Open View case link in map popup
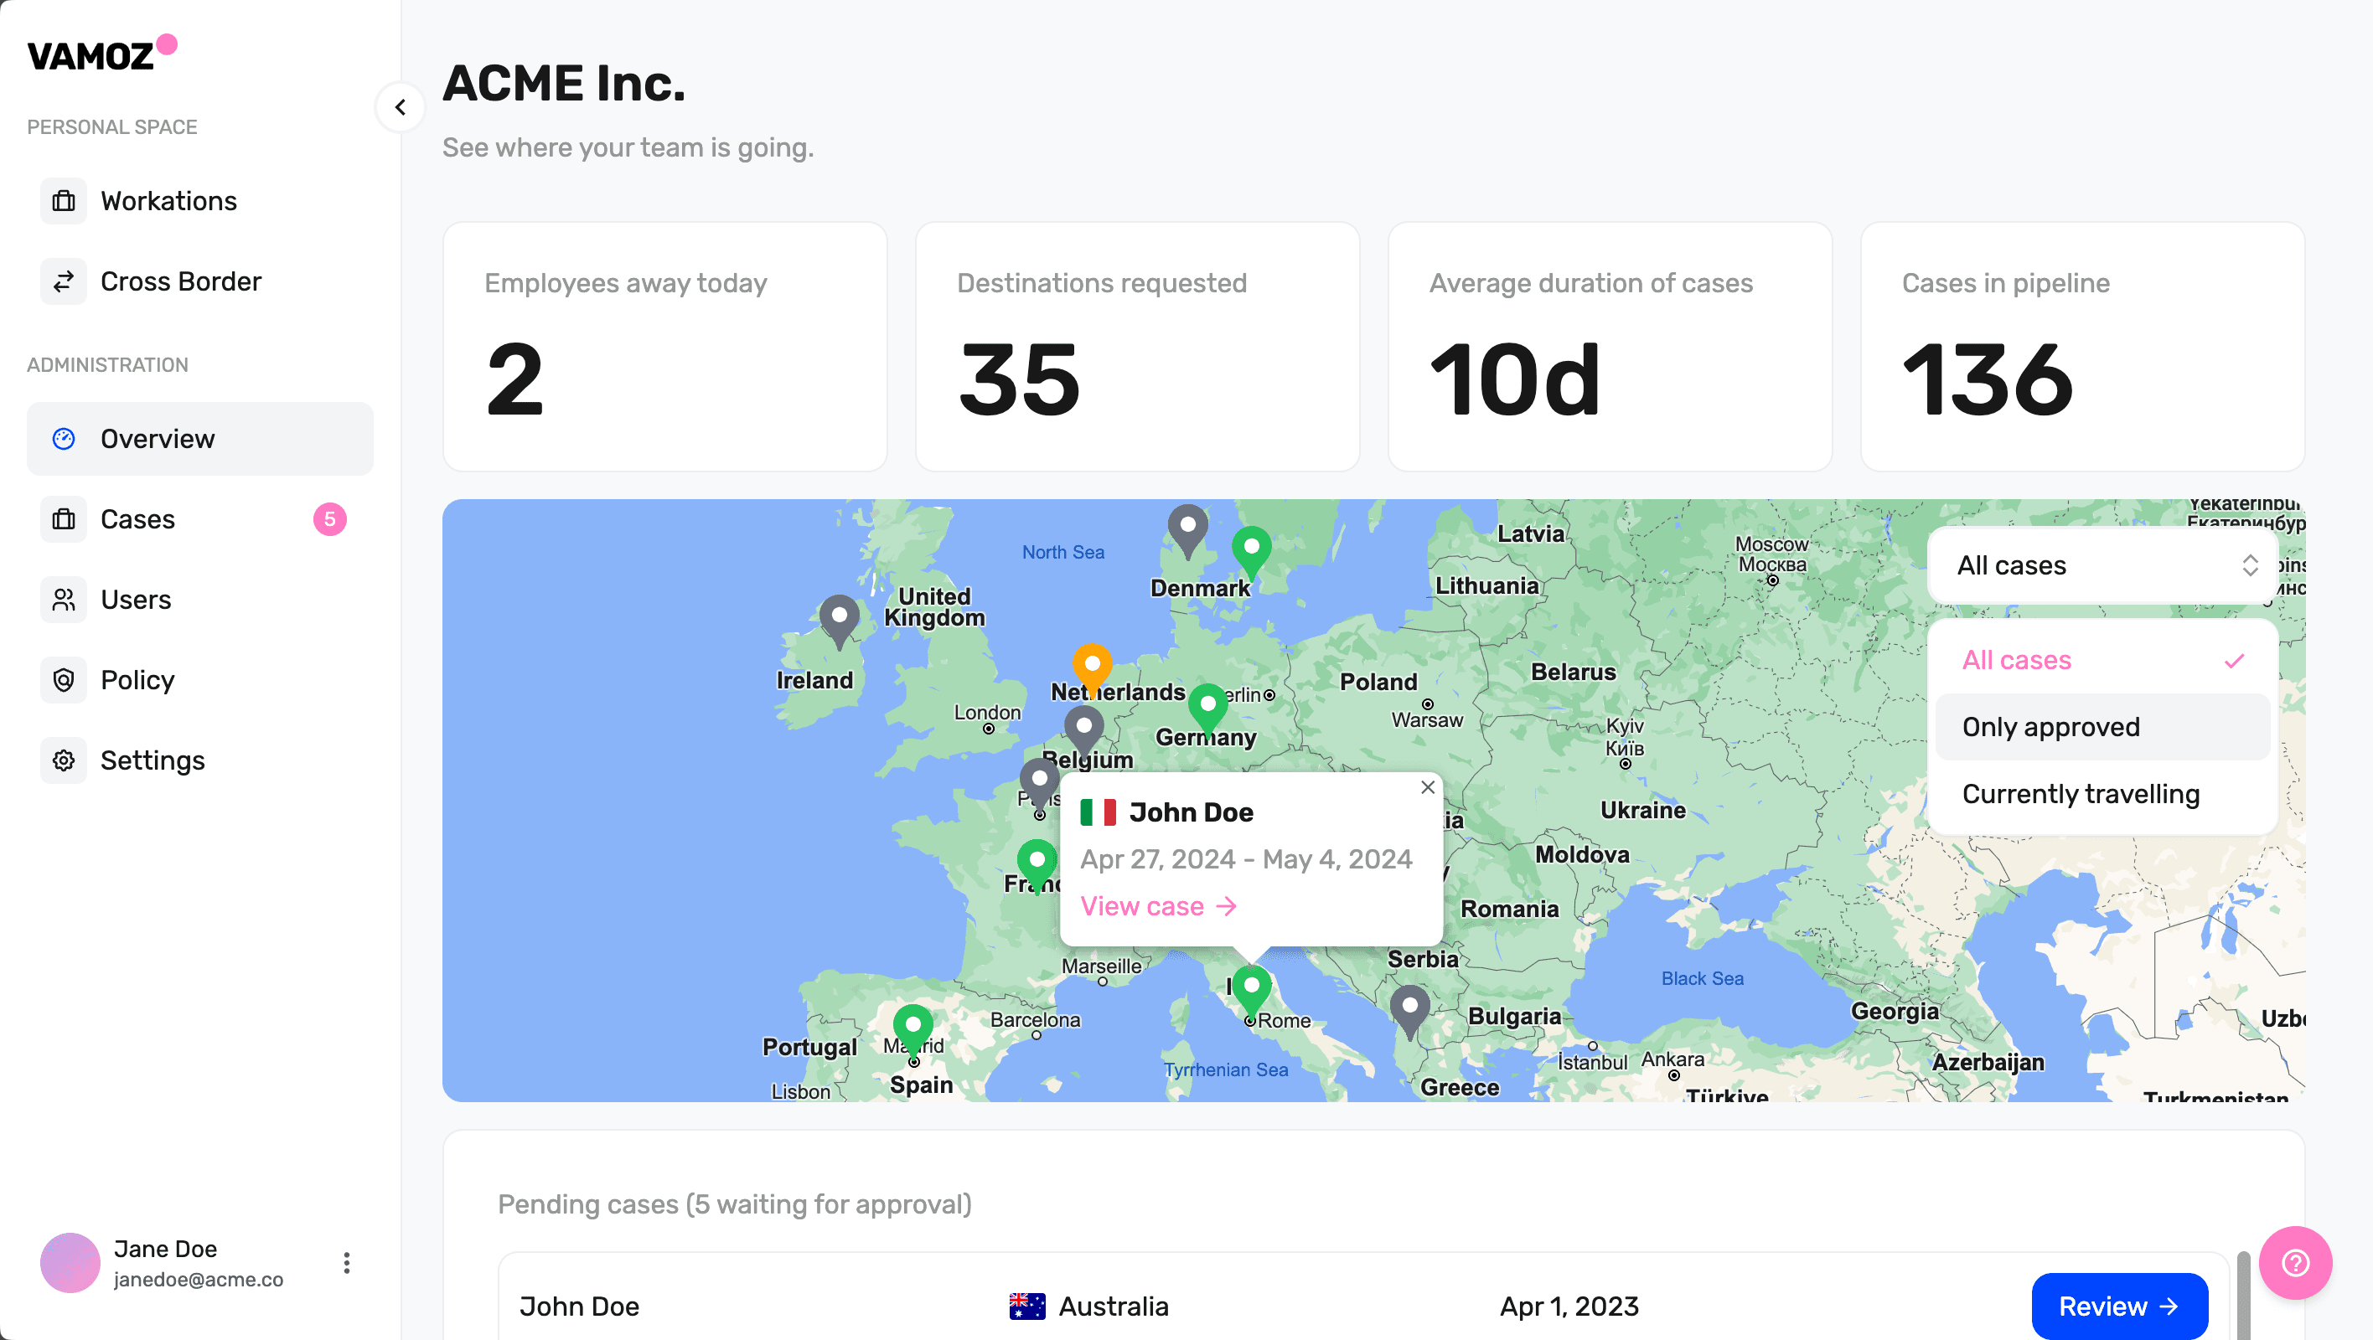The image size is (2373, 1340). coord(1157,905)
